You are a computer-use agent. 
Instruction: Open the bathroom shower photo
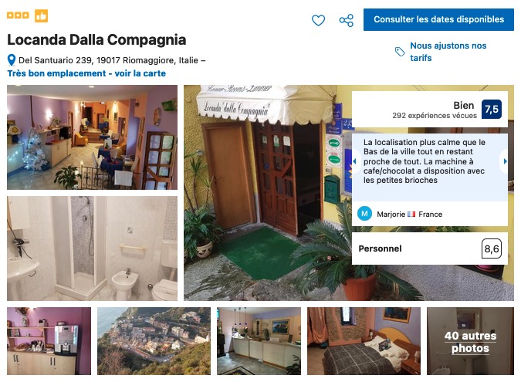tap(92, 248)
